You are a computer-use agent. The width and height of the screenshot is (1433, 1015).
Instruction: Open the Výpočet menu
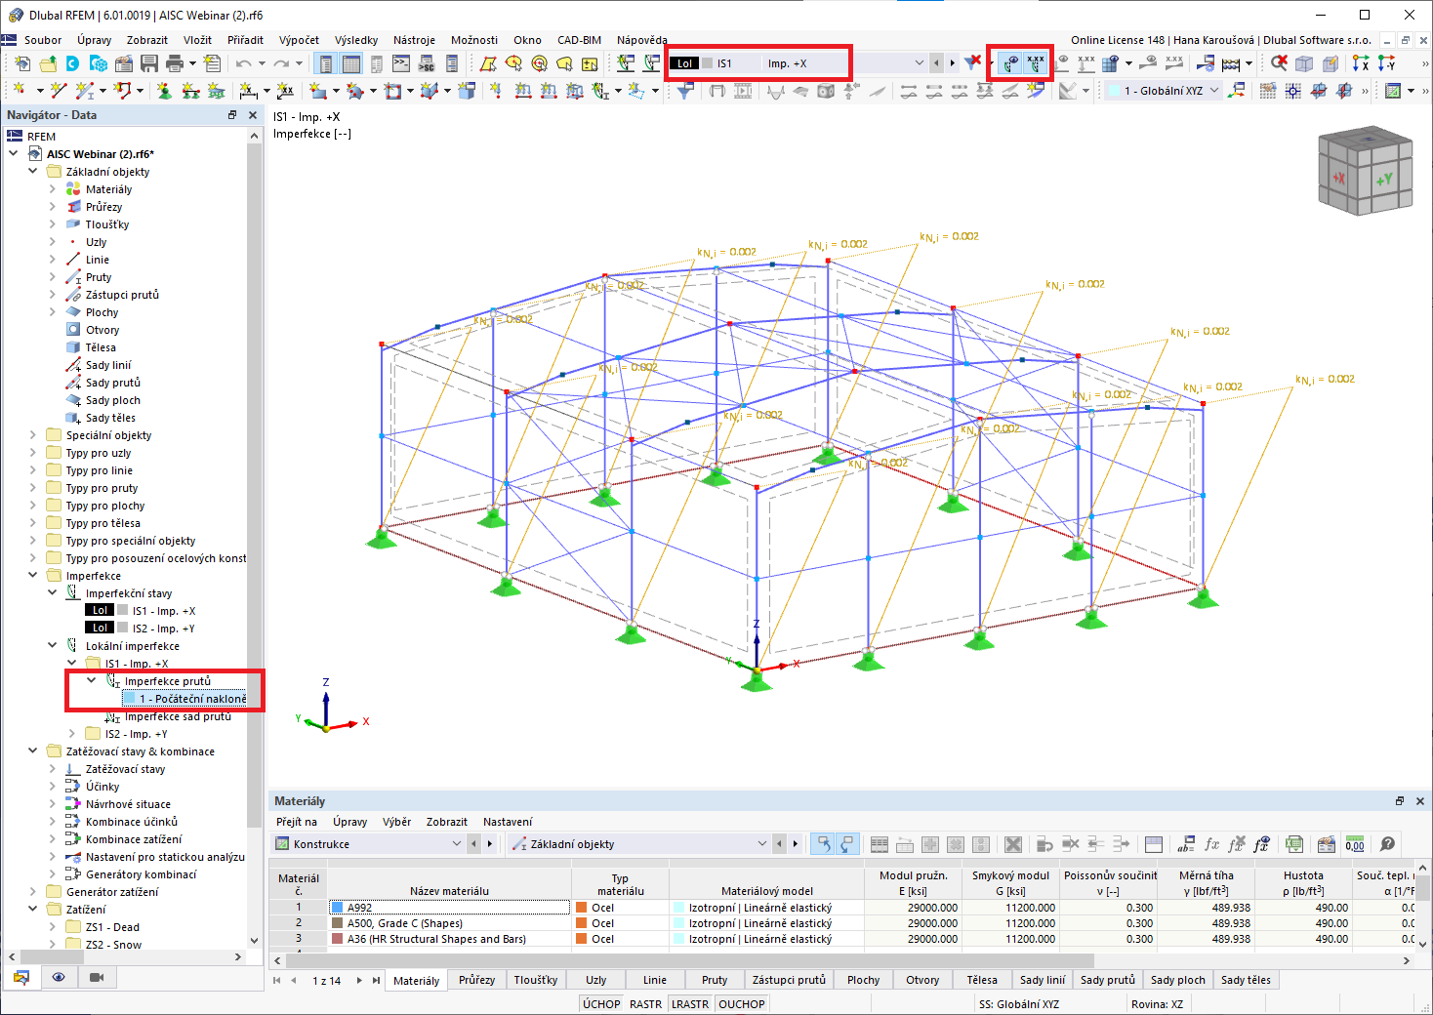(x=299, y=40)
